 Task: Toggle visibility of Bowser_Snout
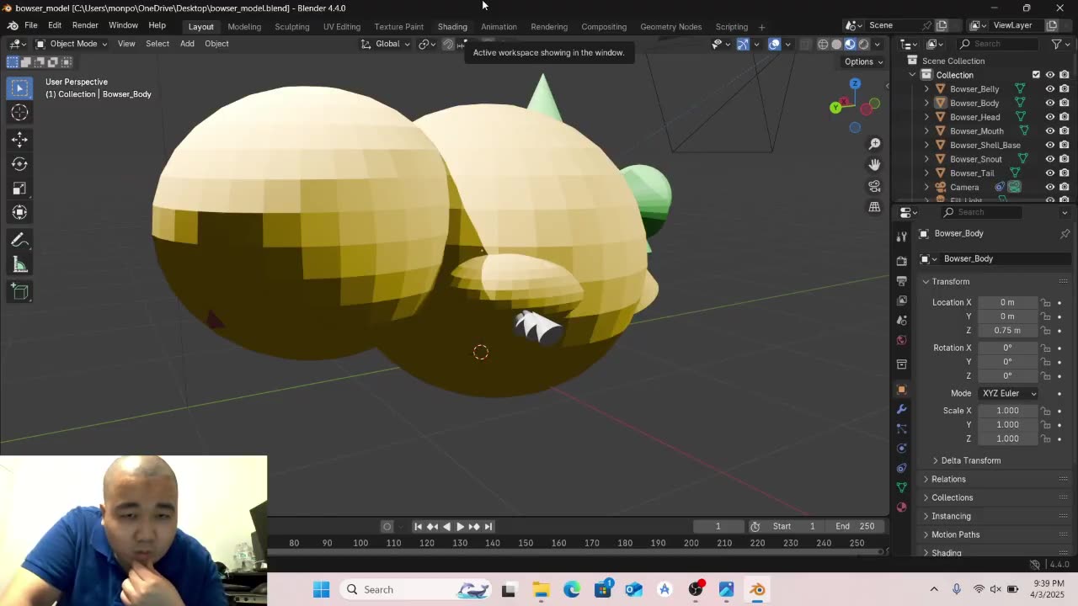point(1050,159)
